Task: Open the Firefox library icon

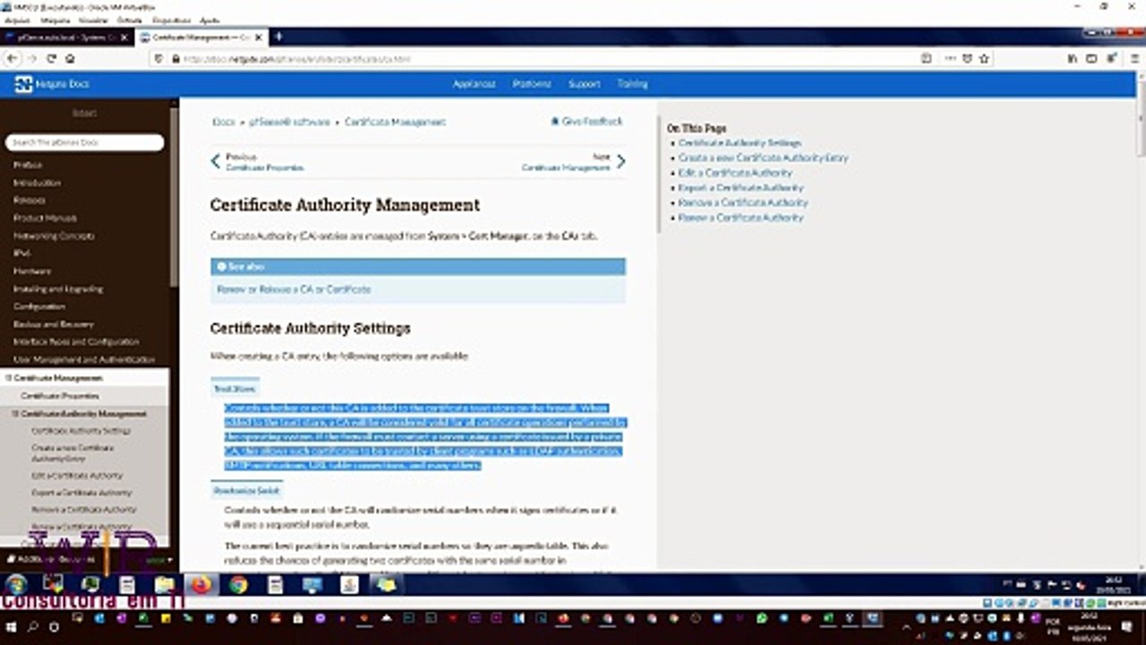Action: pyautogui.click(x=1073, y=58)
